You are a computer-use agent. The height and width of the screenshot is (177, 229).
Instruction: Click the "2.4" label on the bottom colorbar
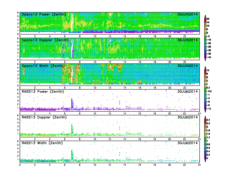[208, 120]
